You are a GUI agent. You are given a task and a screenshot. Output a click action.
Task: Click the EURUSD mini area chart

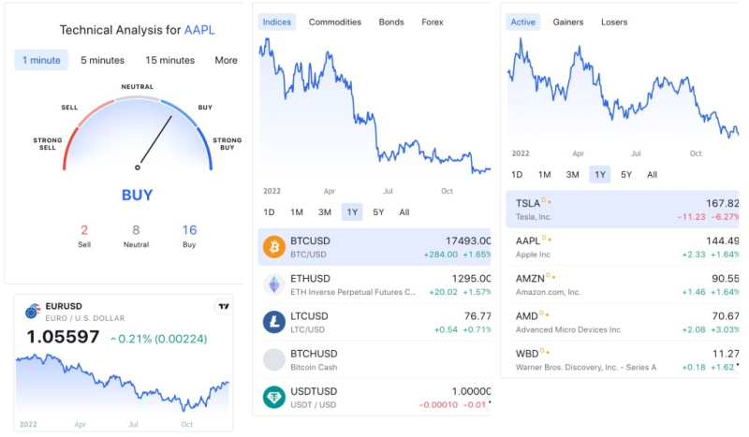coord(123,386)
